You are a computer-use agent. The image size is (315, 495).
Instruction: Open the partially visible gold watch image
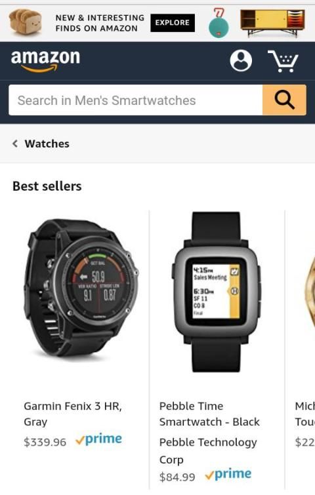click(310, 292)
